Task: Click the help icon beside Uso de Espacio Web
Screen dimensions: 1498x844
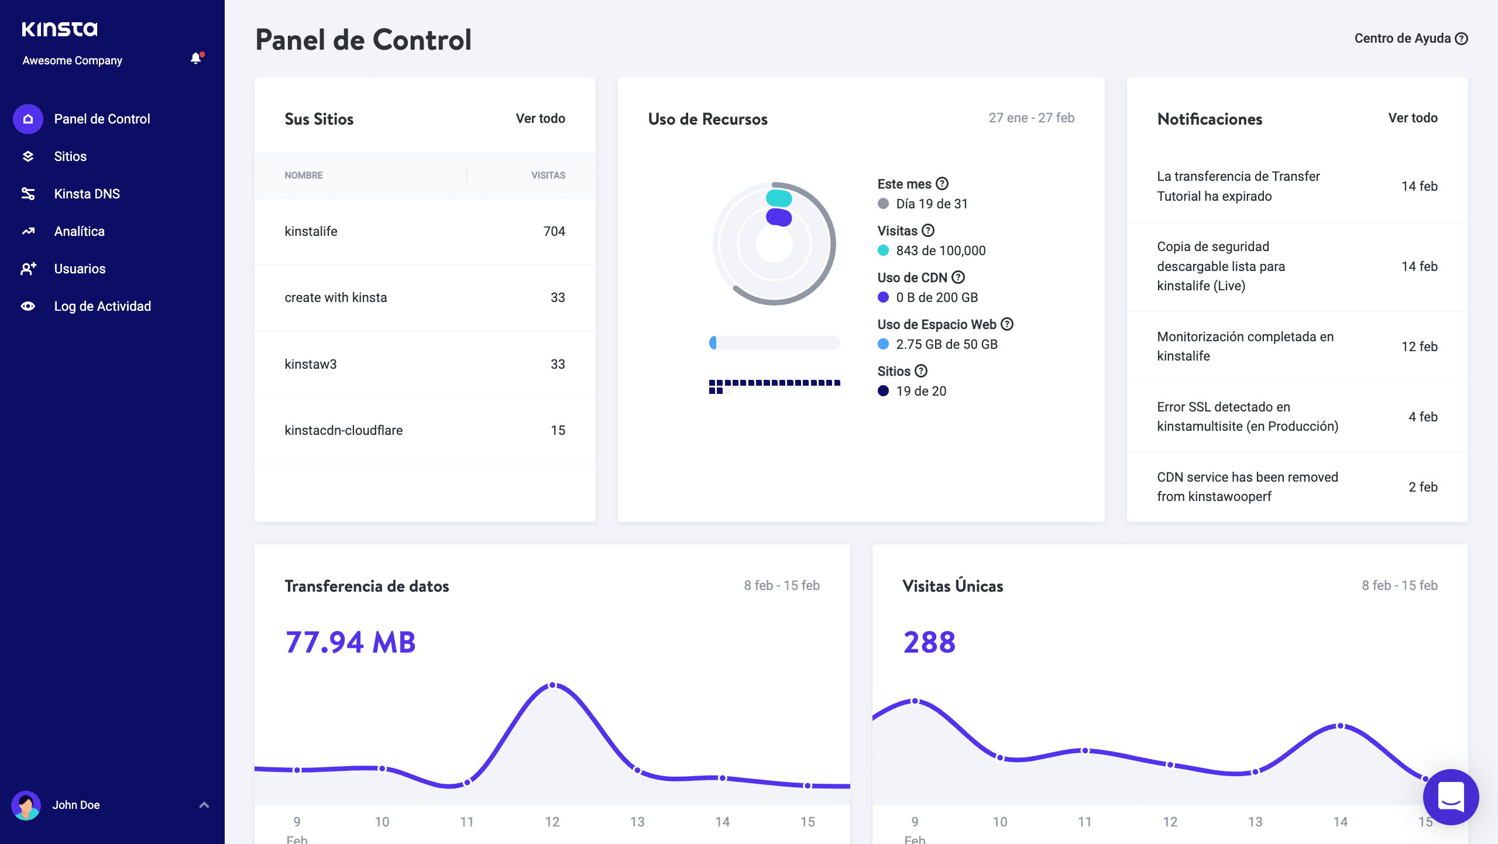Action: (x=1007, y=324)
